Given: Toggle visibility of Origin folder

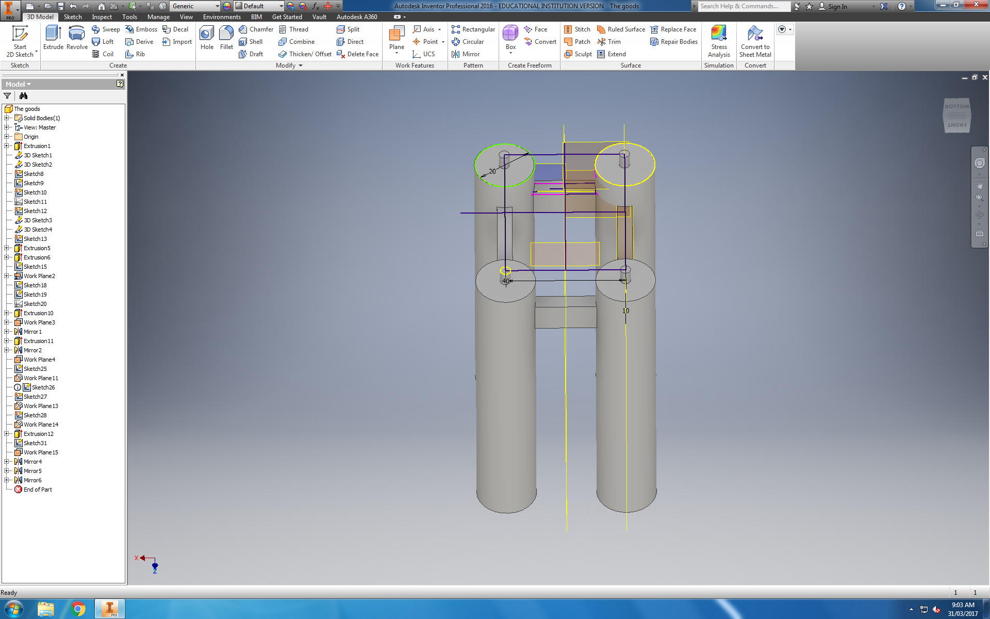Looking at the screenshot, I should [7, 136].
